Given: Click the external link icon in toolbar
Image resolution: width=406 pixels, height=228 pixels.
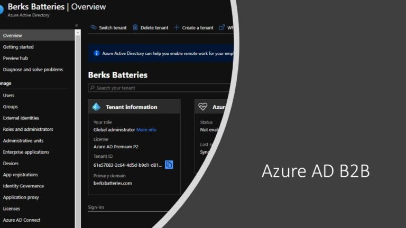Looking at the screenshot, I should click(222, 27).
